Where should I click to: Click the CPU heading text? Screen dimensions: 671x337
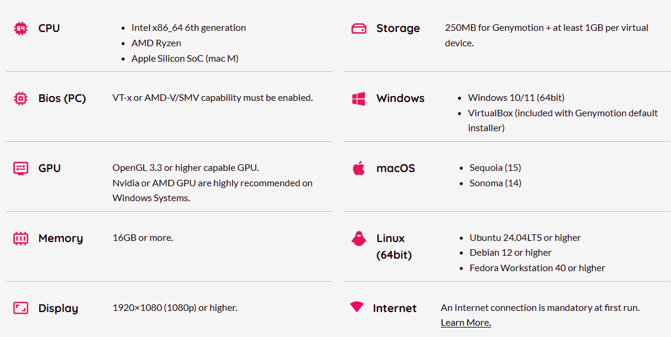pyautogui.click(x=49, y=28)
